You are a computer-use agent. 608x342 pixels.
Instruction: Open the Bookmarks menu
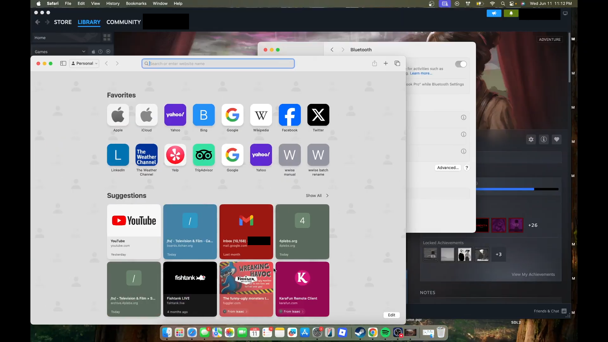pyautogui.click(x=136, y=3)
